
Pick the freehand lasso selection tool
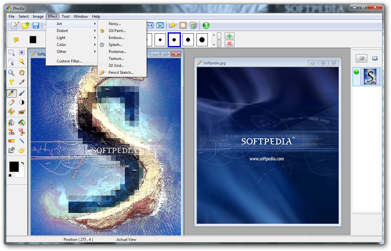[x=11, y=62]
